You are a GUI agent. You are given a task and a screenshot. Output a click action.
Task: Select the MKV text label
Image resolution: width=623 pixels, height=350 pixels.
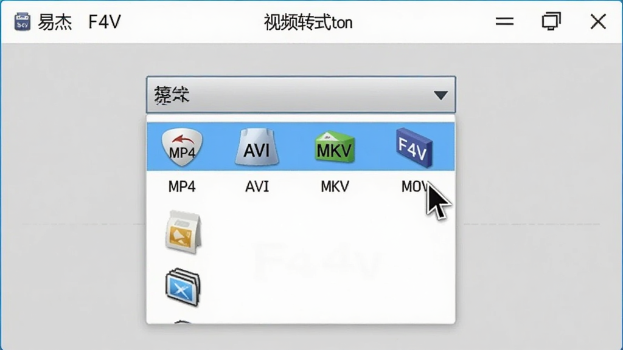[x=335, y=186]
